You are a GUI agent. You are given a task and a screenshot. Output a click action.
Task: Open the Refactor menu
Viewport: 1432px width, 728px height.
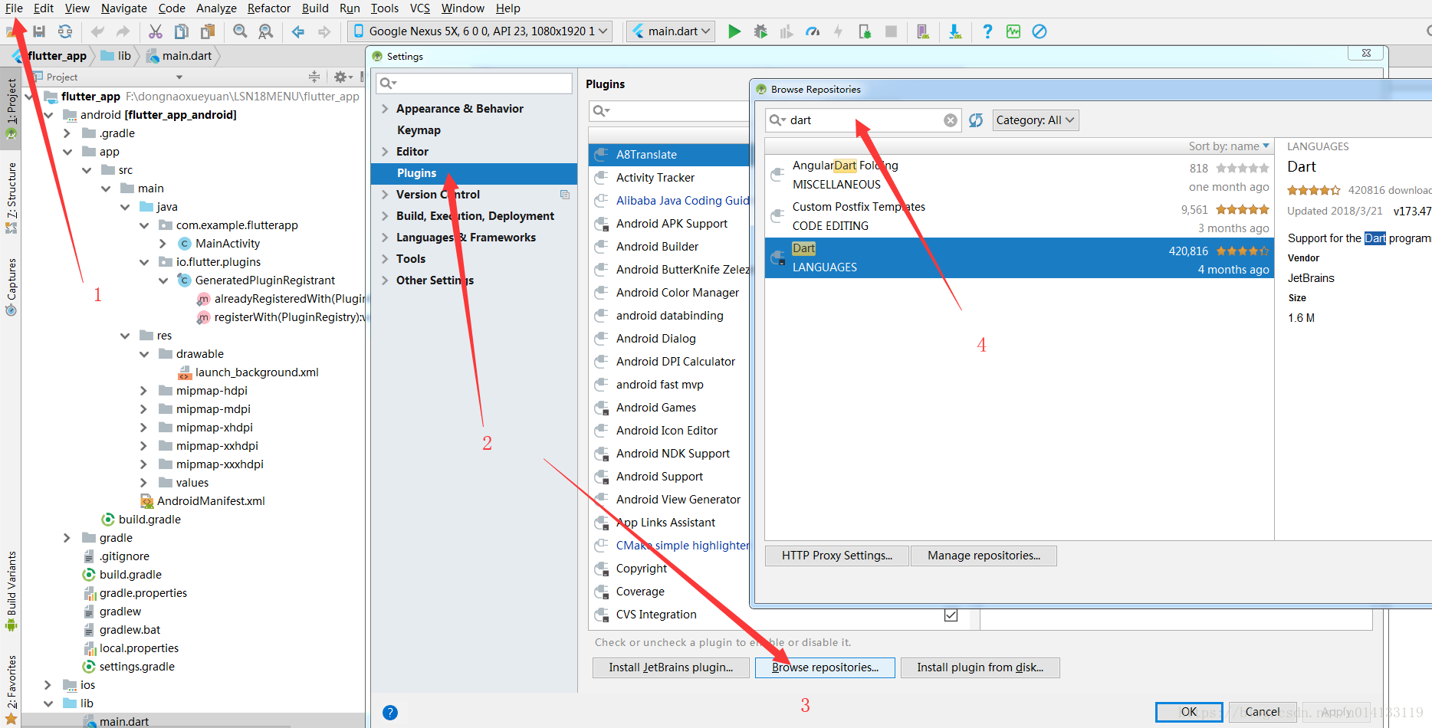269,8
